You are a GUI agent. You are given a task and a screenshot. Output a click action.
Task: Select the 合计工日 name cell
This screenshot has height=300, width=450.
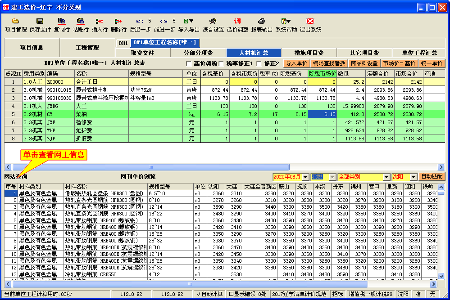(102, 82)
